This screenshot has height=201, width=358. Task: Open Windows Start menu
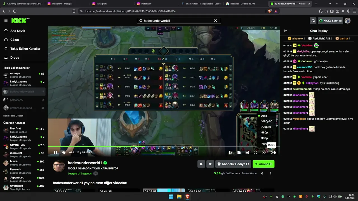(171, 197)
